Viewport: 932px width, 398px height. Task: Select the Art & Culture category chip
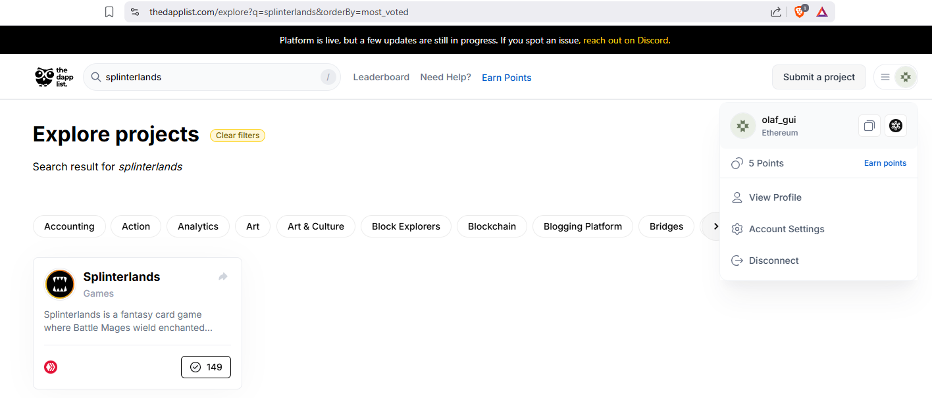pyautogui.click(x=316, y=226)
